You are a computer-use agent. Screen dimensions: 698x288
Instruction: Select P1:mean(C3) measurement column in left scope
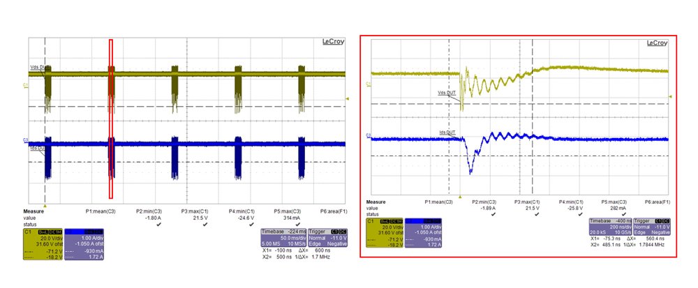[100, 211]
